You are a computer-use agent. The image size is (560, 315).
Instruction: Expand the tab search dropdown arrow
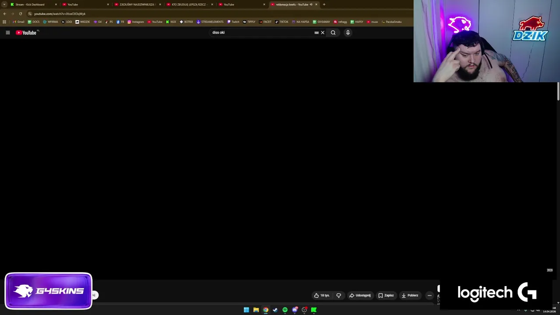click(4, 4)
